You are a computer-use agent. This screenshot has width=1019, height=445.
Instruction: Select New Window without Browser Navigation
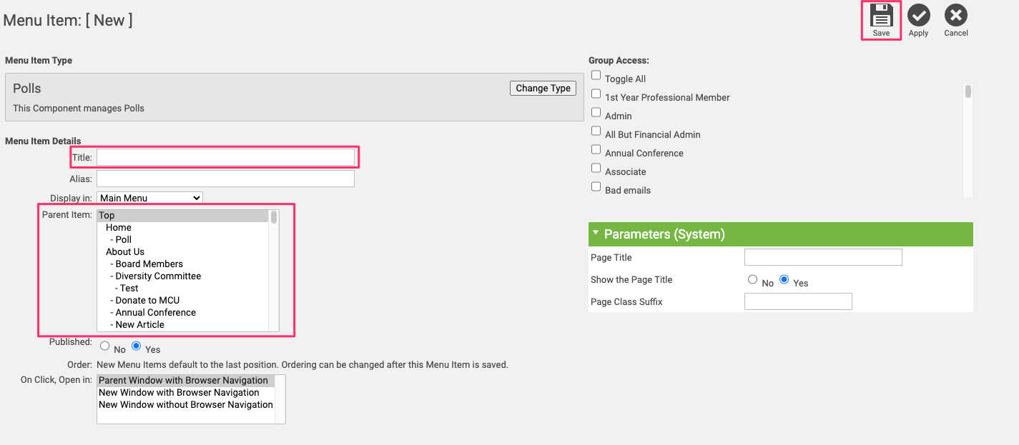(185, 404)
